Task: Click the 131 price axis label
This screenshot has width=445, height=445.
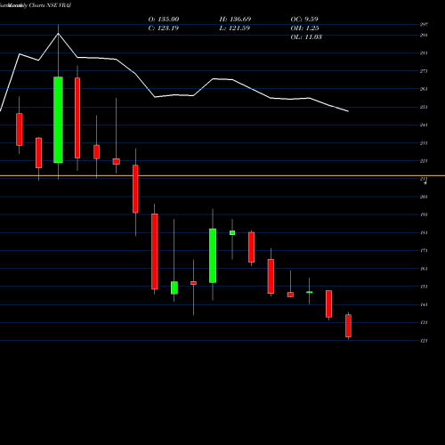Action: click(x=424, y=322)
